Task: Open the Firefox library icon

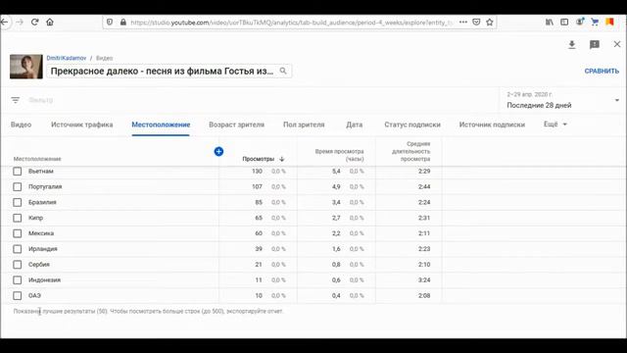Action: point(550,22)
